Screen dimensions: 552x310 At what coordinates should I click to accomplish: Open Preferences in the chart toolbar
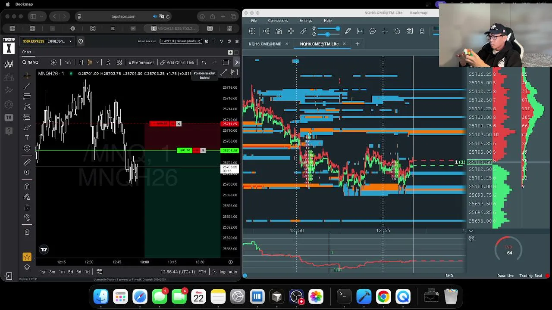pyautogui.click(x=141, y=62)
